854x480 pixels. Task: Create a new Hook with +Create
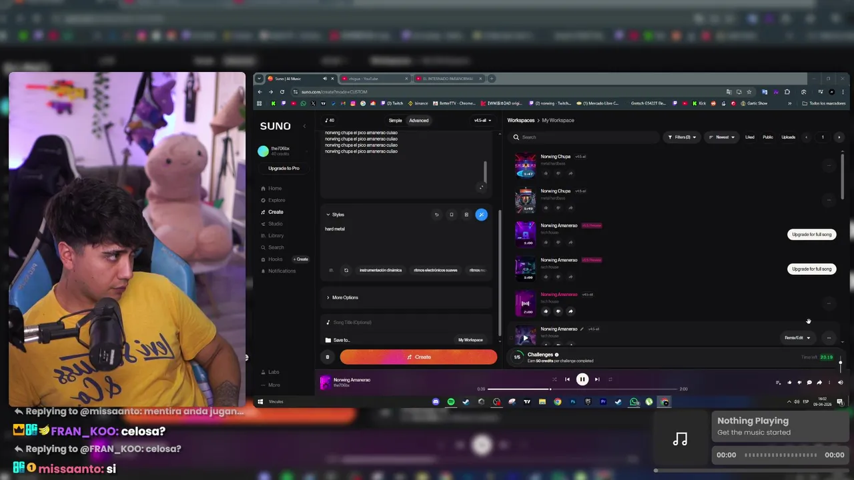(x=302, y=259)
